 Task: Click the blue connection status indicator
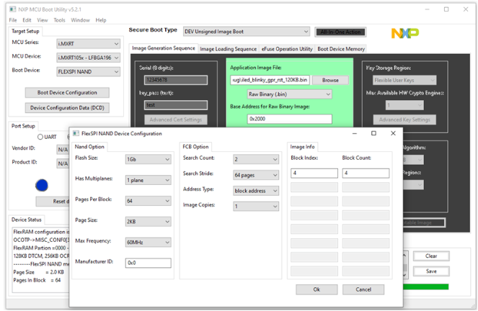click(42, 185)
